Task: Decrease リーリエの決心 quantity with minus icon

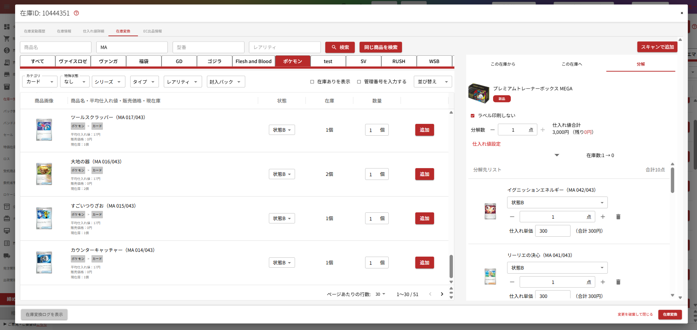Action: (512, 282)
